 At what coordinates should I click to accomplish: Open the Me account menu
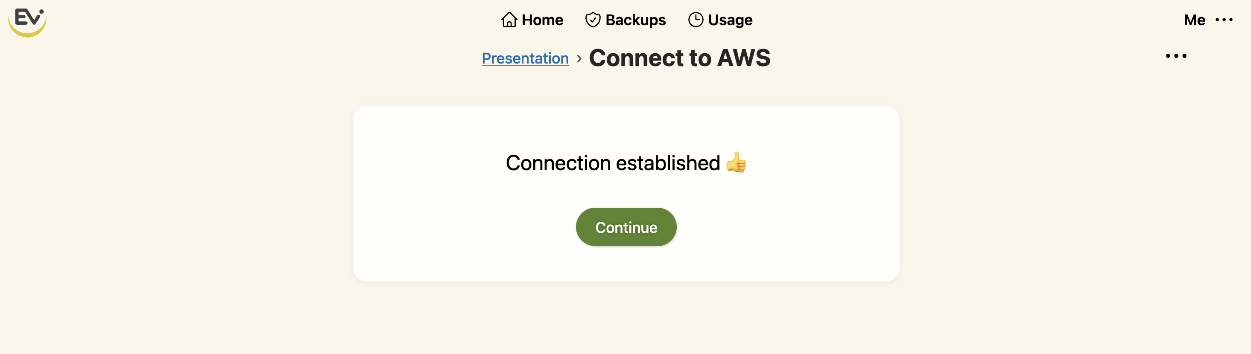1194,20
